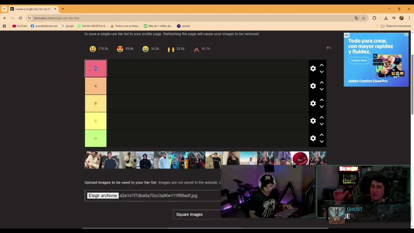This screenshot has height=233, width=414.
Task: Open settings gear for C tier row
Action: [x=313, y=121]
